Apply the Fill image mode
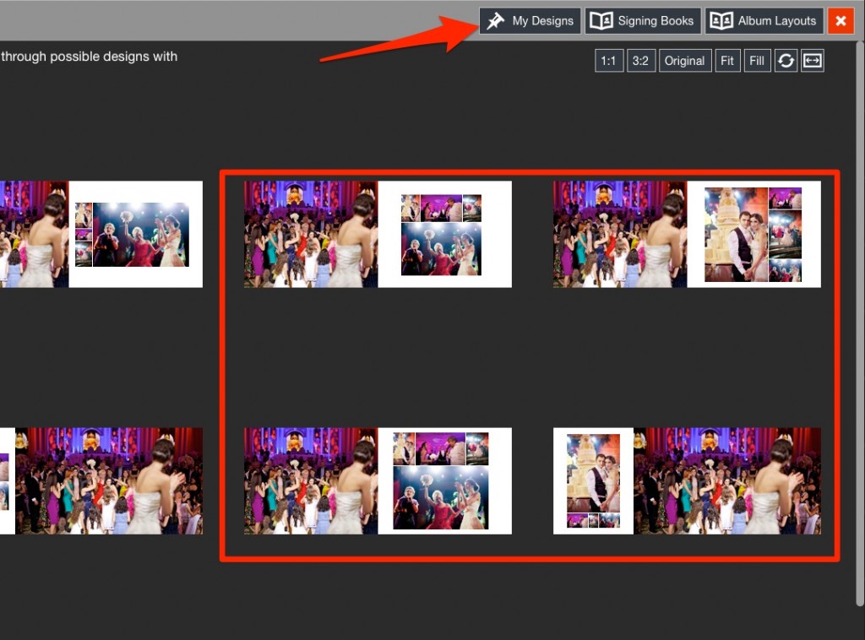The width and height of the screenshot is (865, 640). coord(757,61)
